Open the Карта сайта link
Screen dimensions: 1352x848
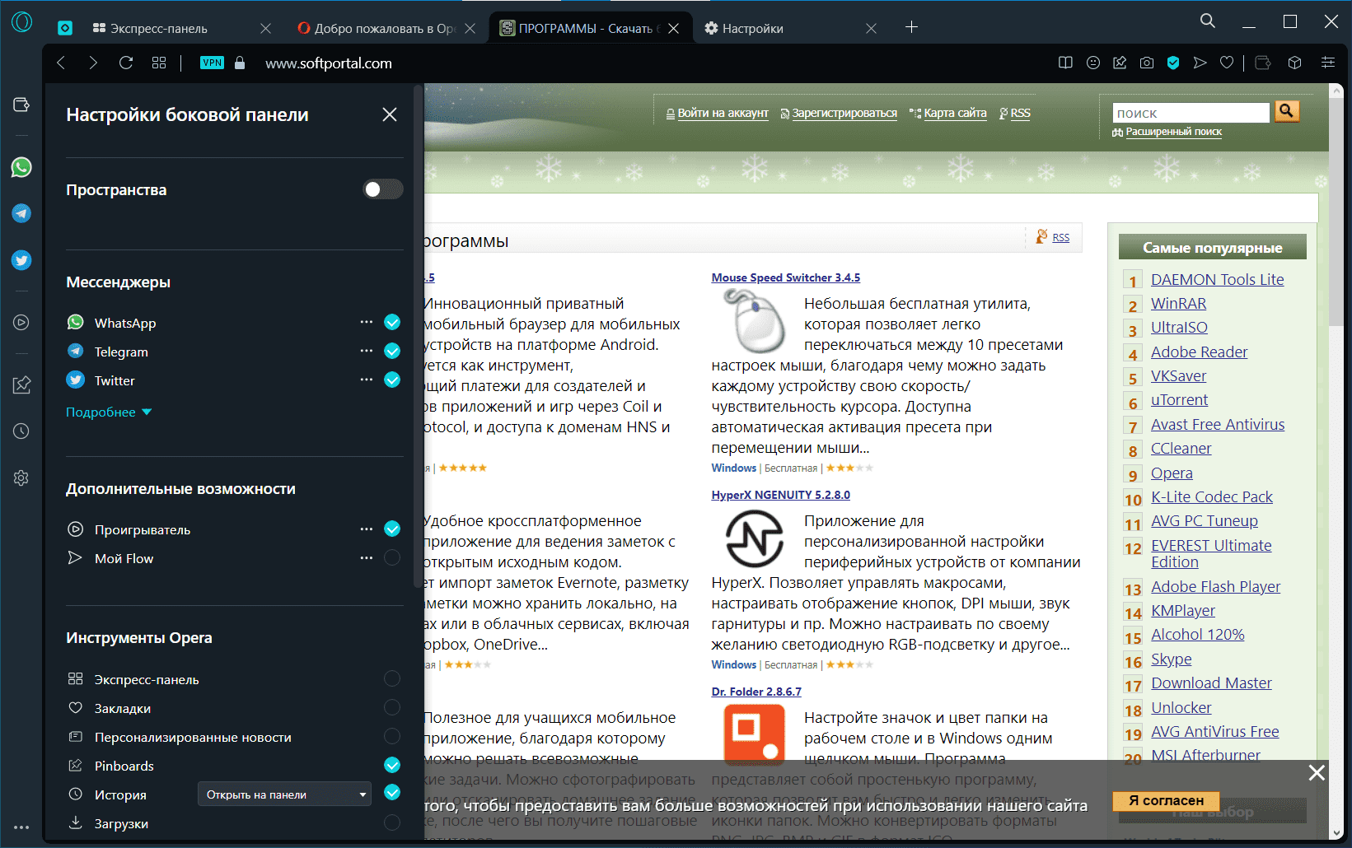coord(955,113)
